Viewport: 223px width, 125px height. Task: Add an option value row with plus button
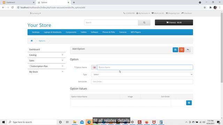pos(189,103)
